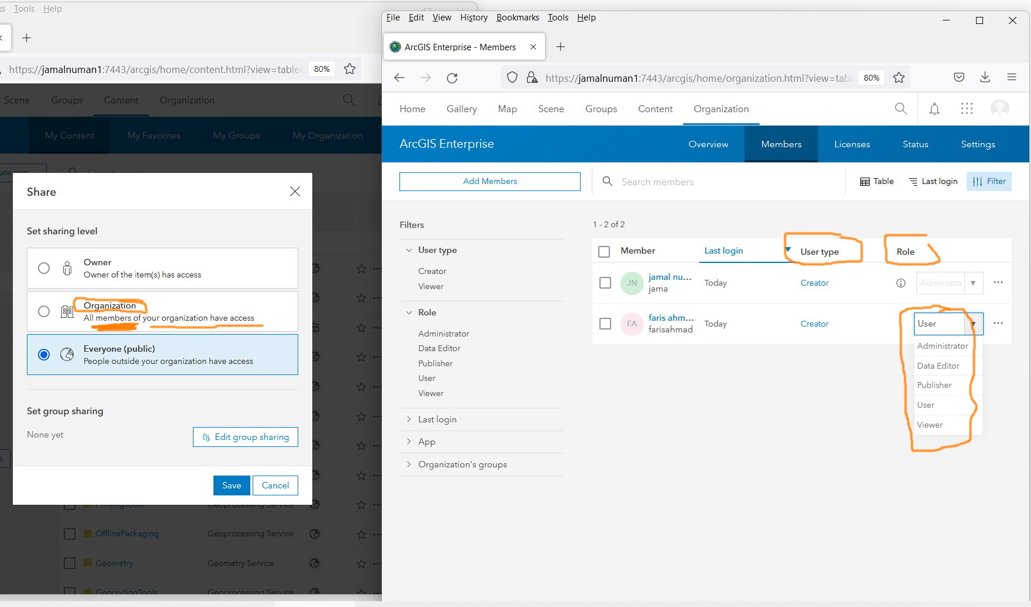Switch to the Overview tab

tap(708, 144)
